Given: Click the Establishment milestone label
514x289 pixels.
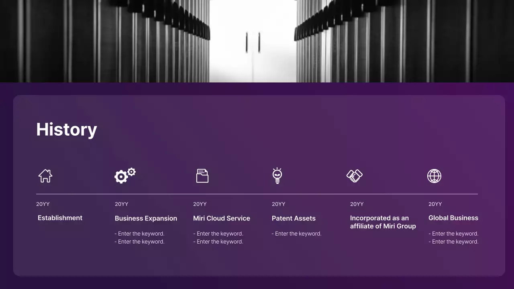Looking at the screenshot, I should (x=60, y=218).
